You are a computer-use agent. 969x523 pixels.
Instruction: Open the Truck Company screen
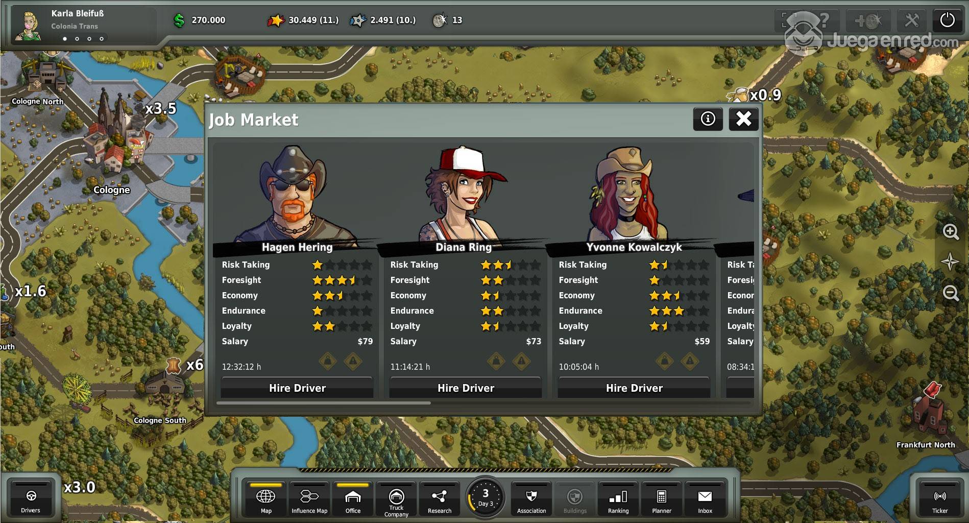[x=396, y=500]
